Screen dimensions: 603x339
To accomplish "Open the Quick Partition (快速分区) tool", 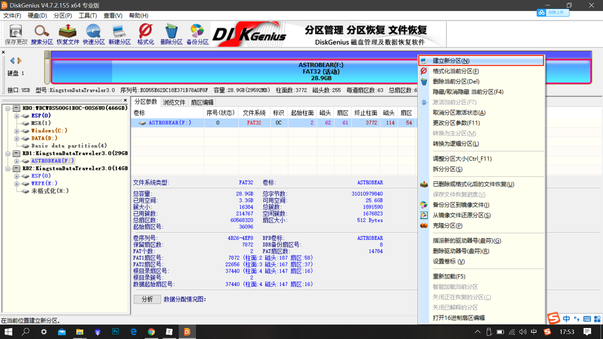I will [x=94, y=34].
